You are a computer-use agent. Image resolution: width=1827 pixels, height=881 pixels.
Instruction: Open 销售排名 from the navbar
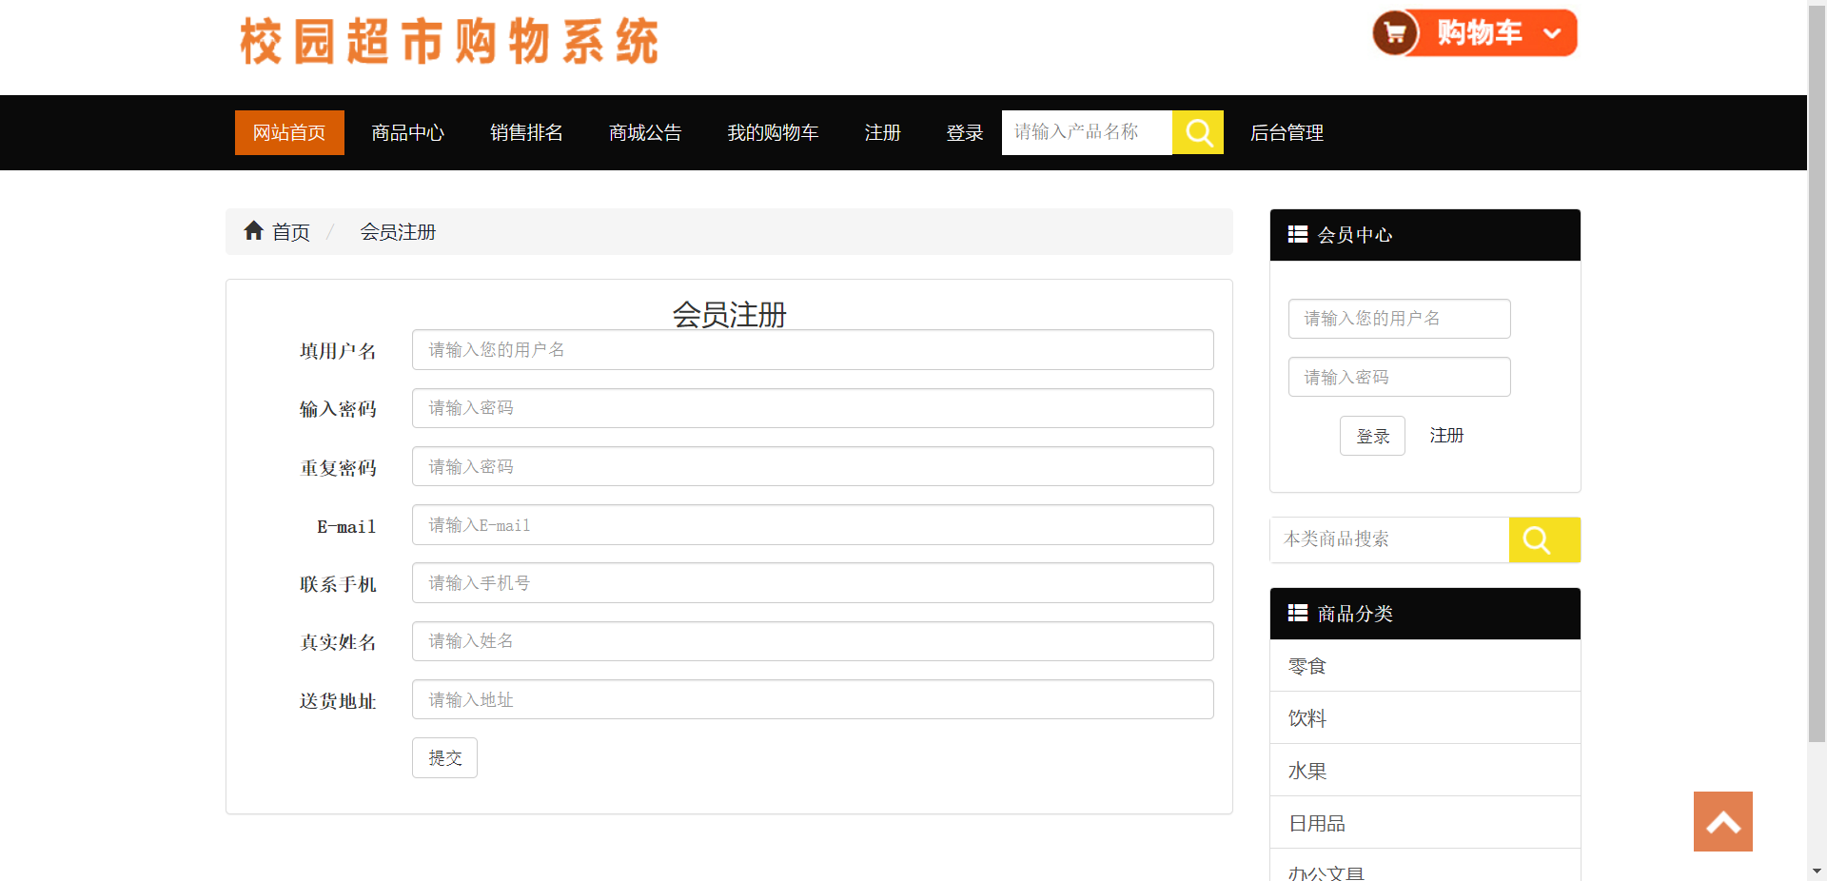(526, 132)
